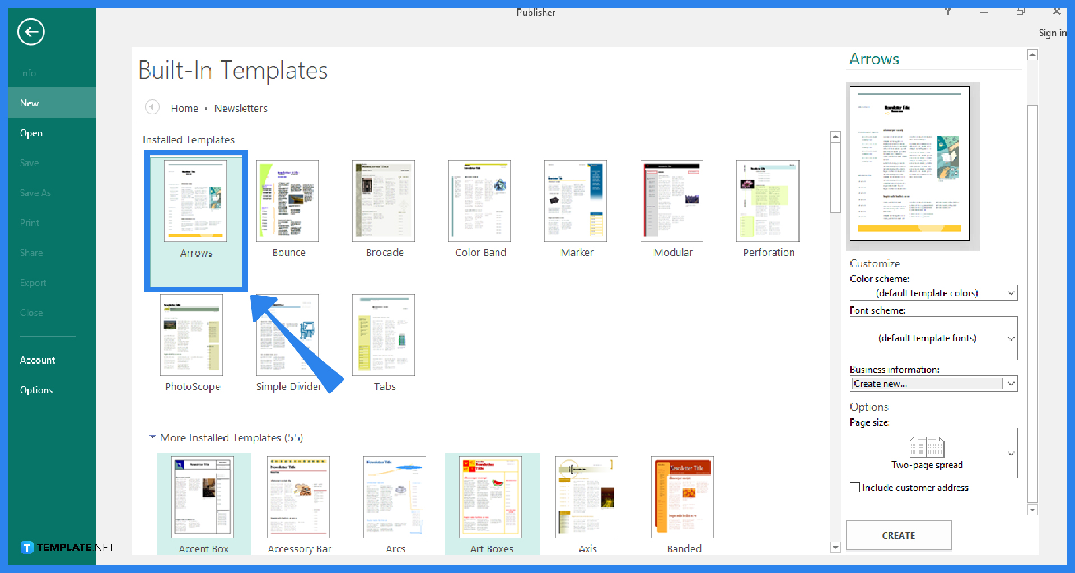Image resolution: width=1075 pixels, height=573 pixels.
Task: Click the scroll-up arrow beside the templates
Action: [x=836, y=136]
